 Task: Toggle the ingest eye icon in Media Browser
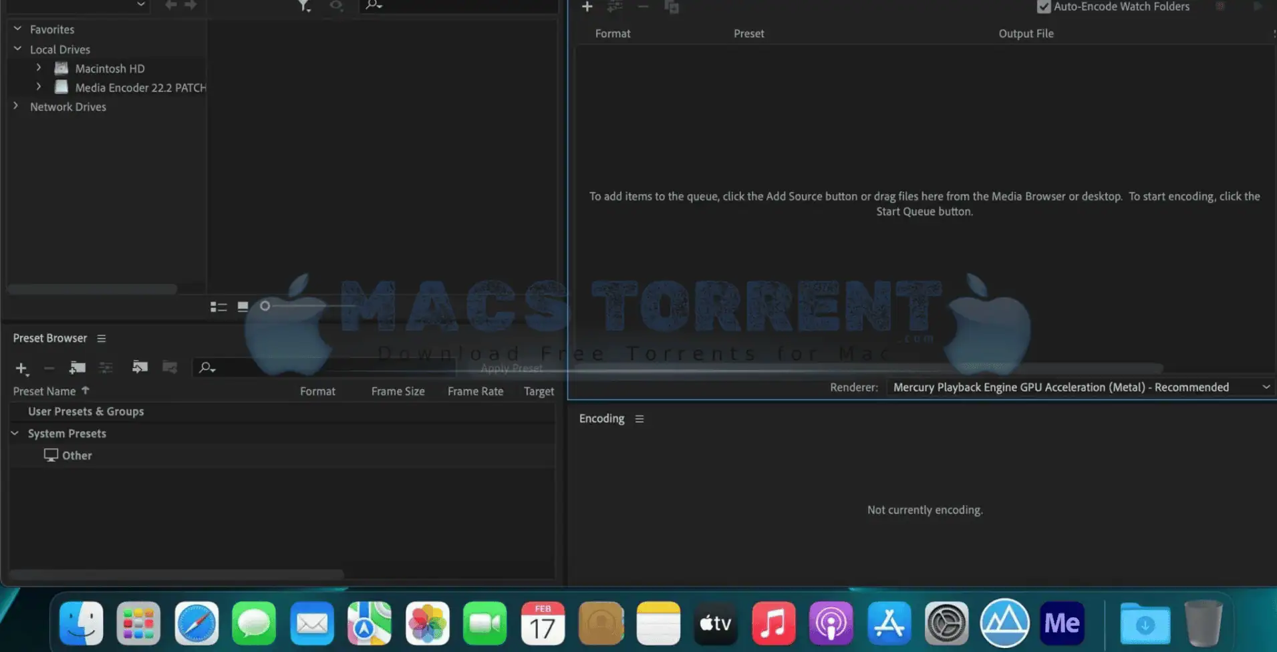coord(336,5)
